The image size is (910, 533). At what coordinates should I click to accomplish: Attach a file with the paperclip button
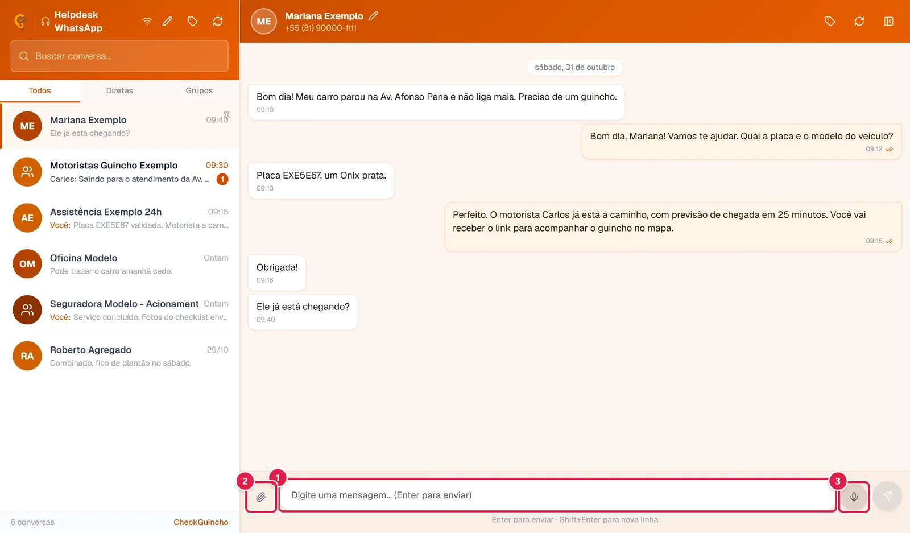tap(261, 497)
